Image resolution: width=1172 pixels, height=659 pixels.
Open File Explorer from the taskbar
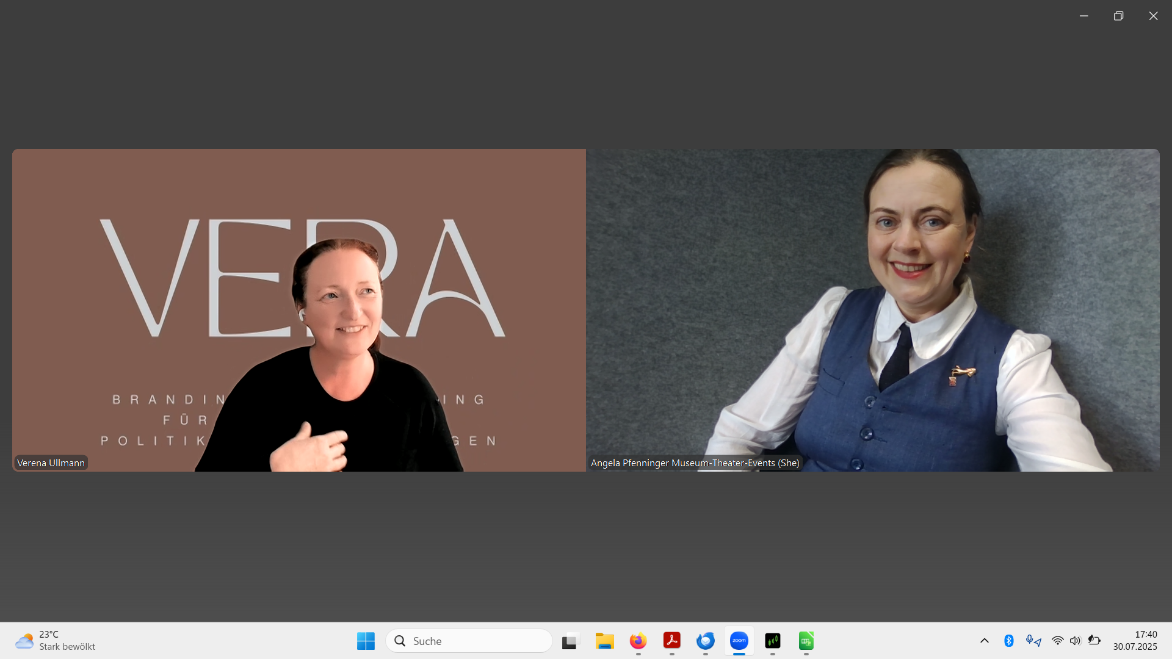(x=604, y=641)
